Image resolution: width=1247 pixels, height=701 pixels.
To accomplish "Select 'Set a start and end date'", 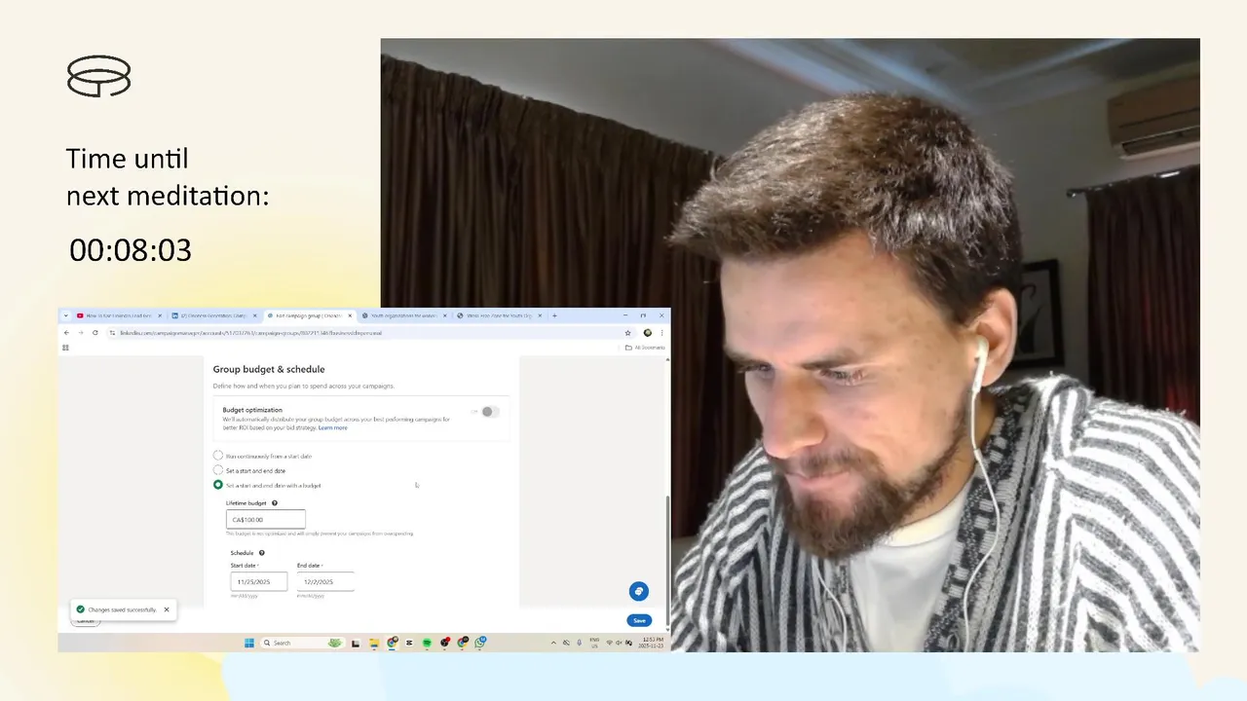I will (x=218, y=470).
